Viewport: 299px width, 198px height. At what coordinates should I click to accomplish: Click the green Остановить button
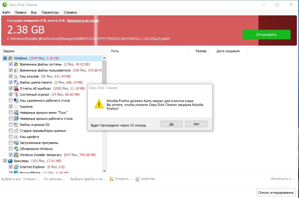click(266, 35)
